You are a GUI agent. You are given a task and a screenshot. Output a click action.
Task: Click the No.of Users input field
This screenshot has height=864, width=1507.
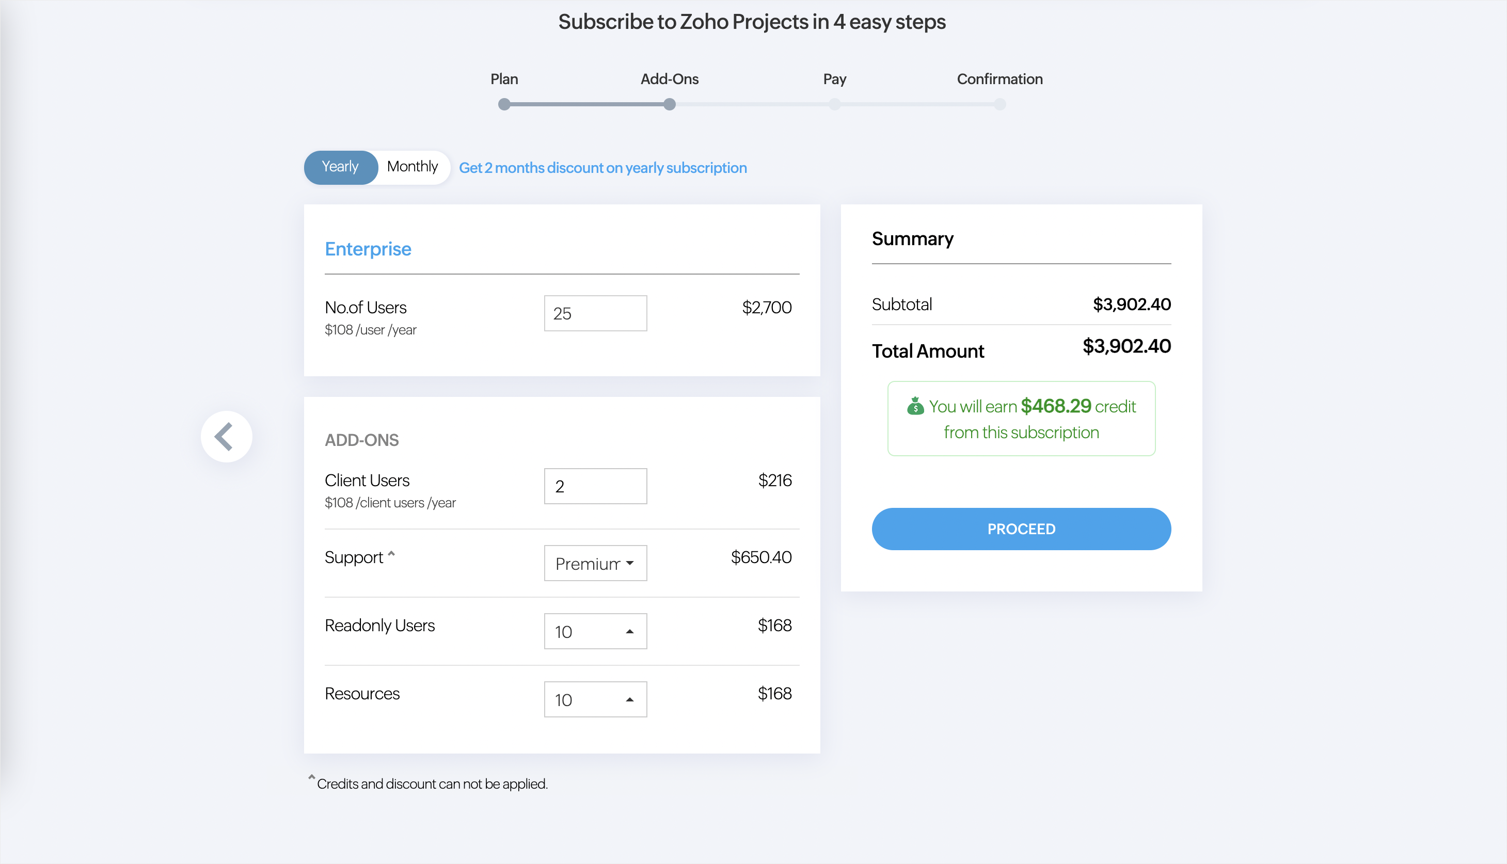[595, 313]
